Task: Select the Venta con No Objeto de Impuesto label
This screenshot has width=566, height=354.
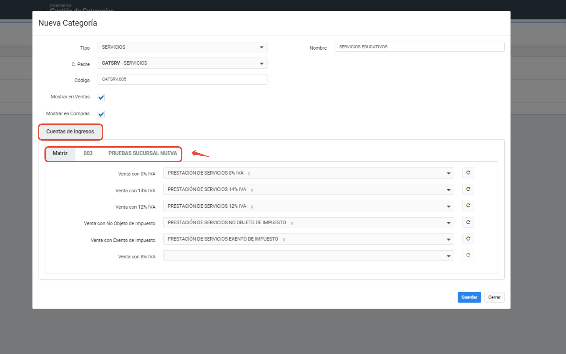Action: (x=120, y=224)
